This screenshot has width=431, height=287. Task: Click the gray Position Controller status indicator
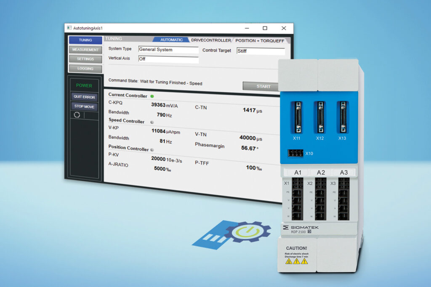(x=152, y=149)
